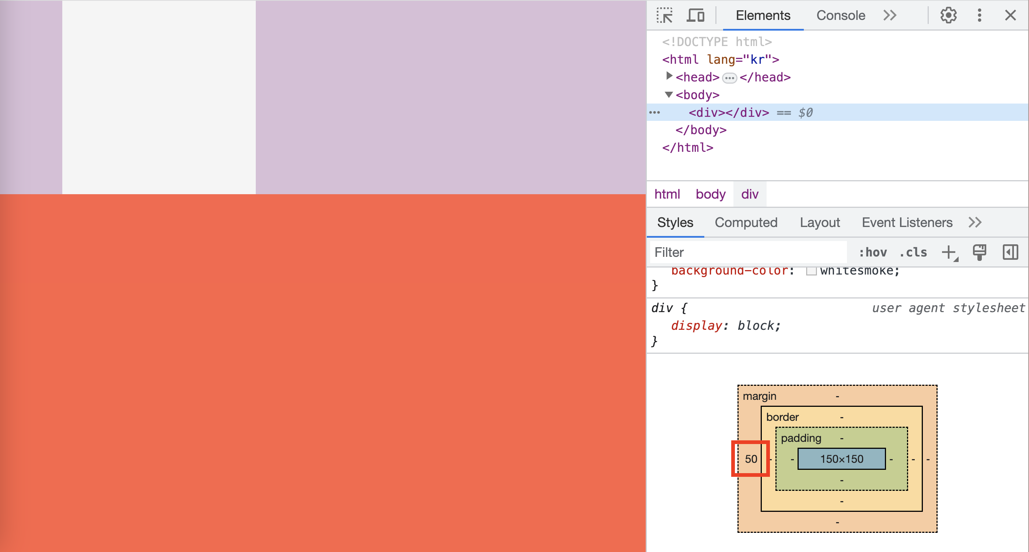
Task: Click the Filter styles input field
Action: (747, 252)
